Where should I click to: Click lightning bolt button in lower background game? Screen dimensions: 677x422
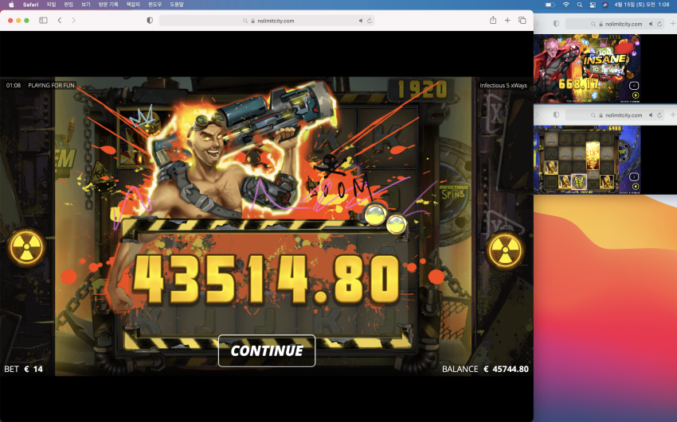coord(635,186)
